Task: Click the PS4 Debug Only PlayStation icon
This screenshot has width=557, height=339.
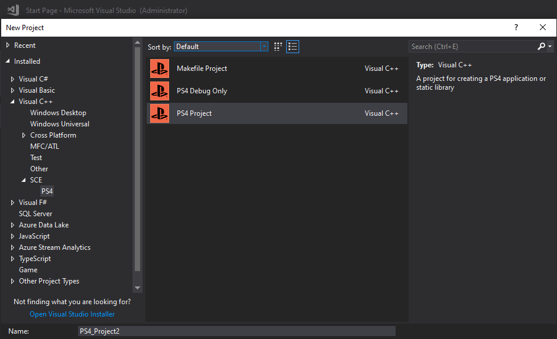Action: [160, 91]
